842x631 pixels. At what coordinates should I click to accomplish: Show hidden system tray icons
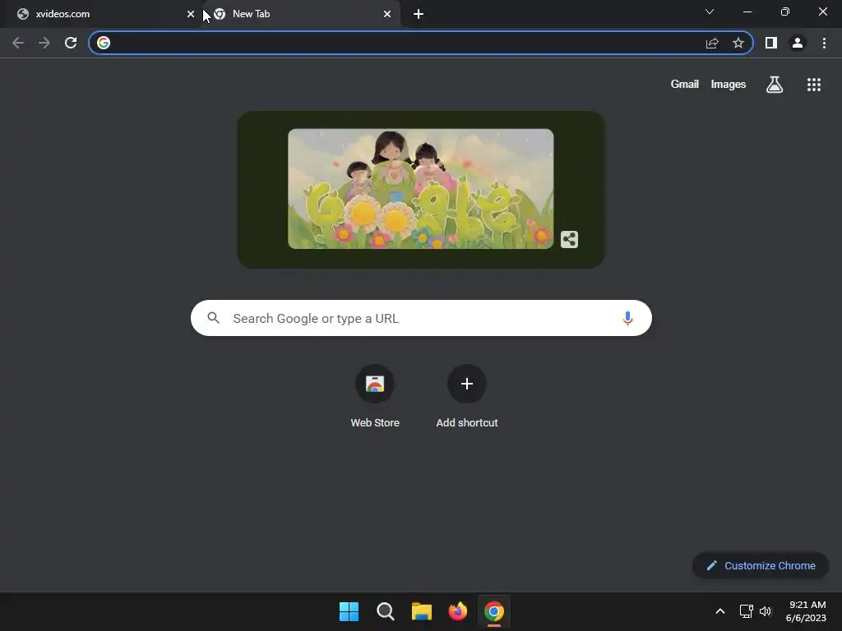coord(720,611)
